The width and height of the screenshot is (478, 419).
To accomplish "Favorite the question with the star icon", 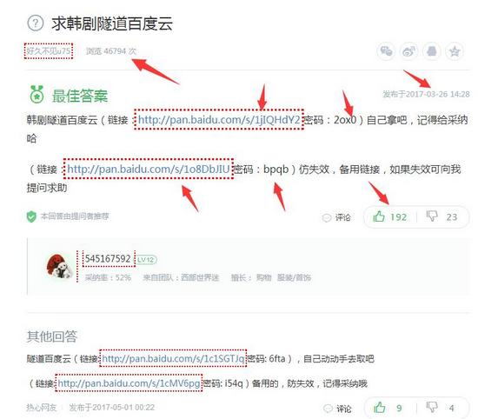I will tap(455, 51).
